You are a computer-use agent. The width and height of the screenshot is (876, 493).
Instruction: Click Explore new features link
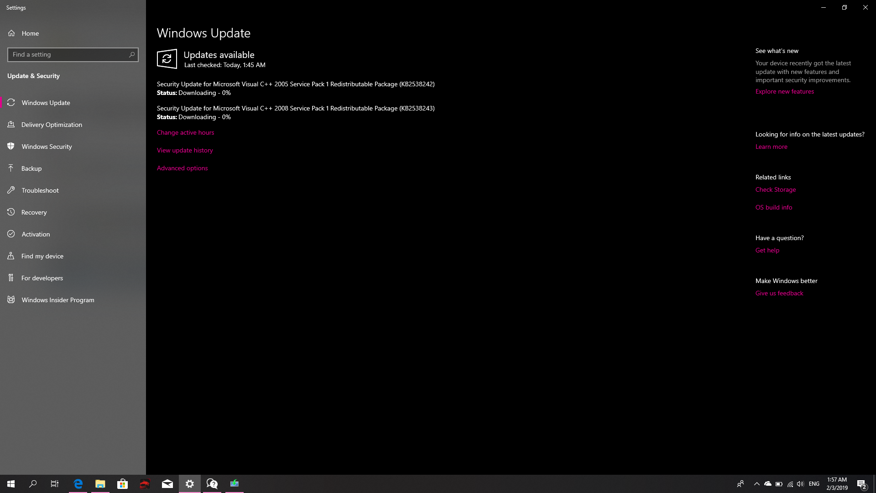pyautogui.click(x=784, y=91)
